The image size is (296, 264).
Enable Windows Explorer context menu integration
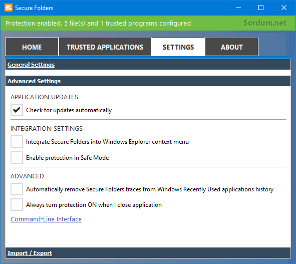pos(17,141)
